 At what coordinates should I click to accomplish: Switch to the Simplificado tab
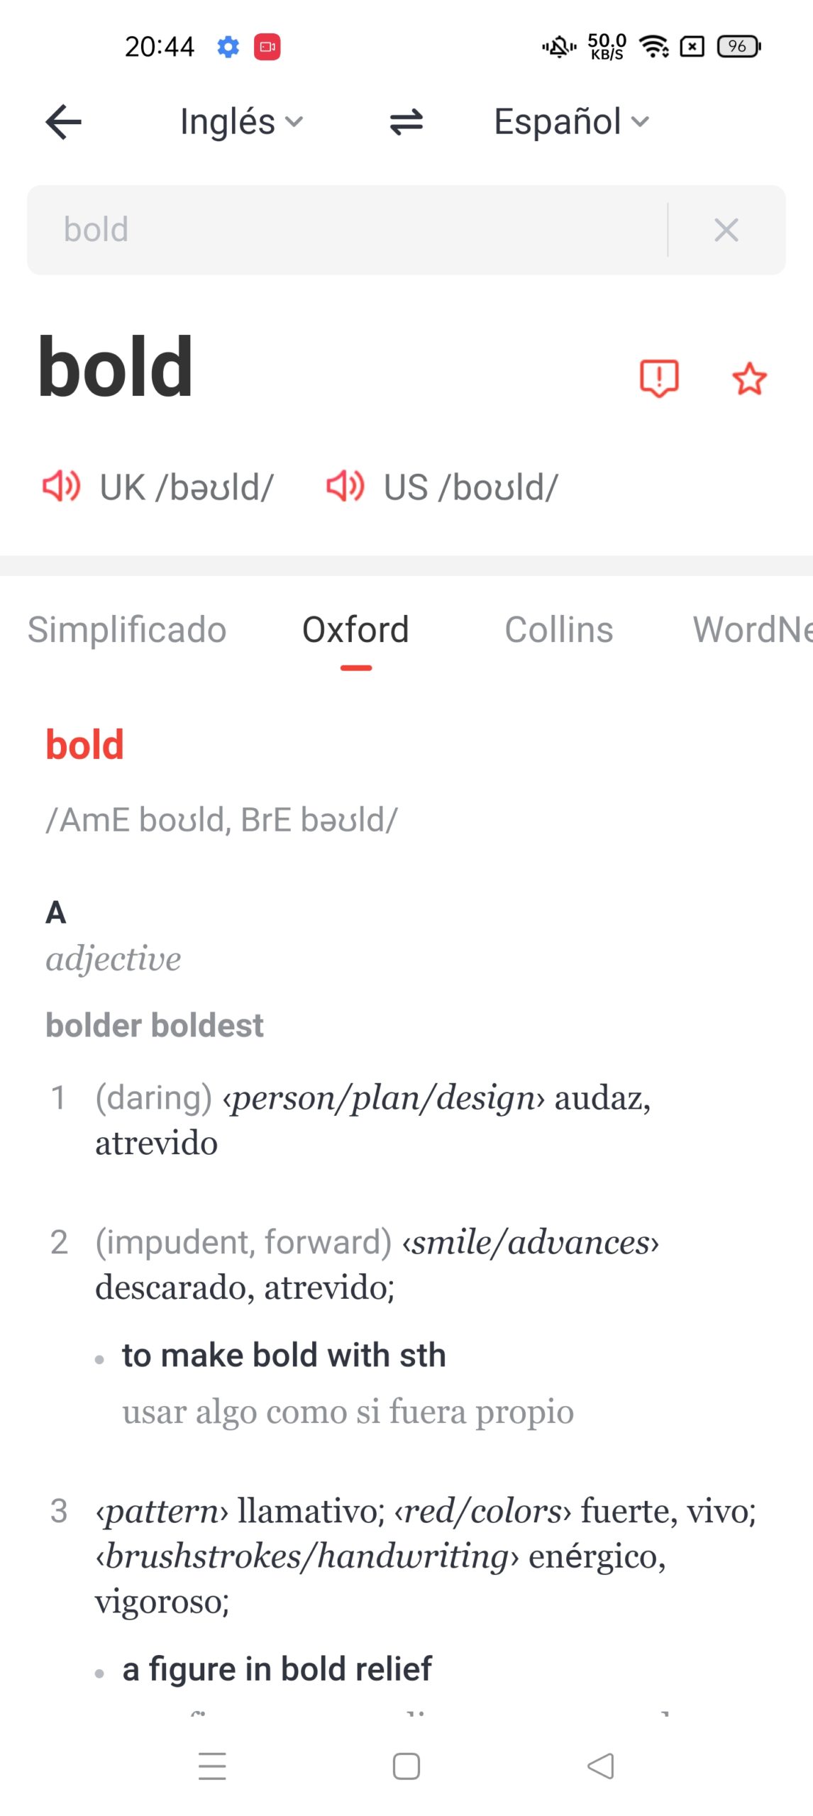(127, 630)
